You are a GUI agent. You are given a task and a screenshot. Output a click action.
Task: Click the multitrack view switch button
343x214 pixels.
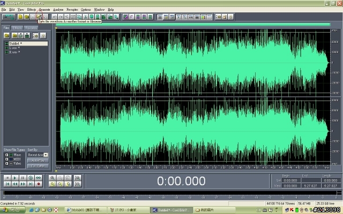click(9, 17)
